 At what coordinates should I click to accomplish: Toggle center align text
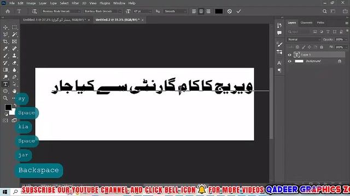coord(201,11)
